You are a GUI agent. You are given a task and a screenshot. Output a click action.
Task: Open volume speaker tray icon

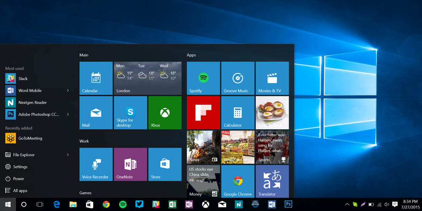tap(387, 205)
